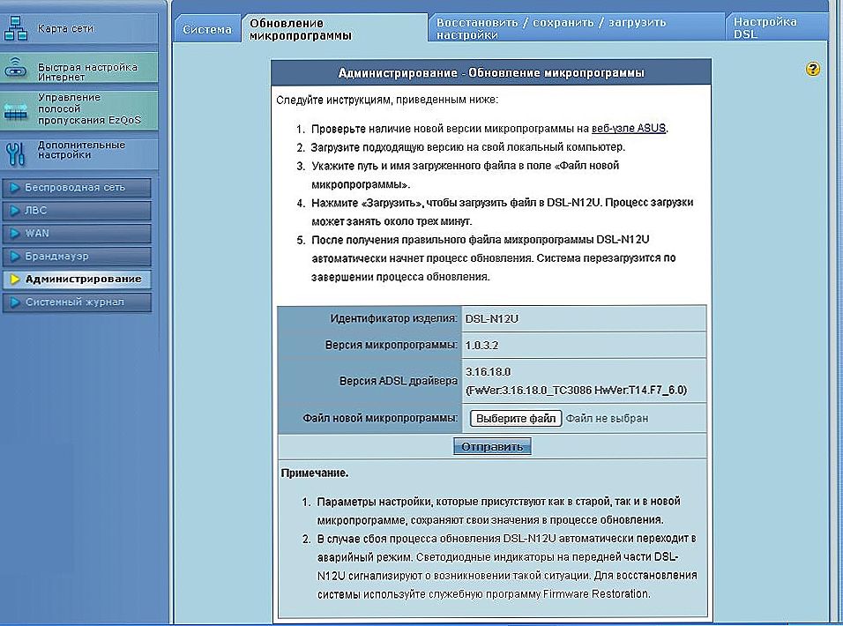Open the ЛВС section

pos(77,211)
